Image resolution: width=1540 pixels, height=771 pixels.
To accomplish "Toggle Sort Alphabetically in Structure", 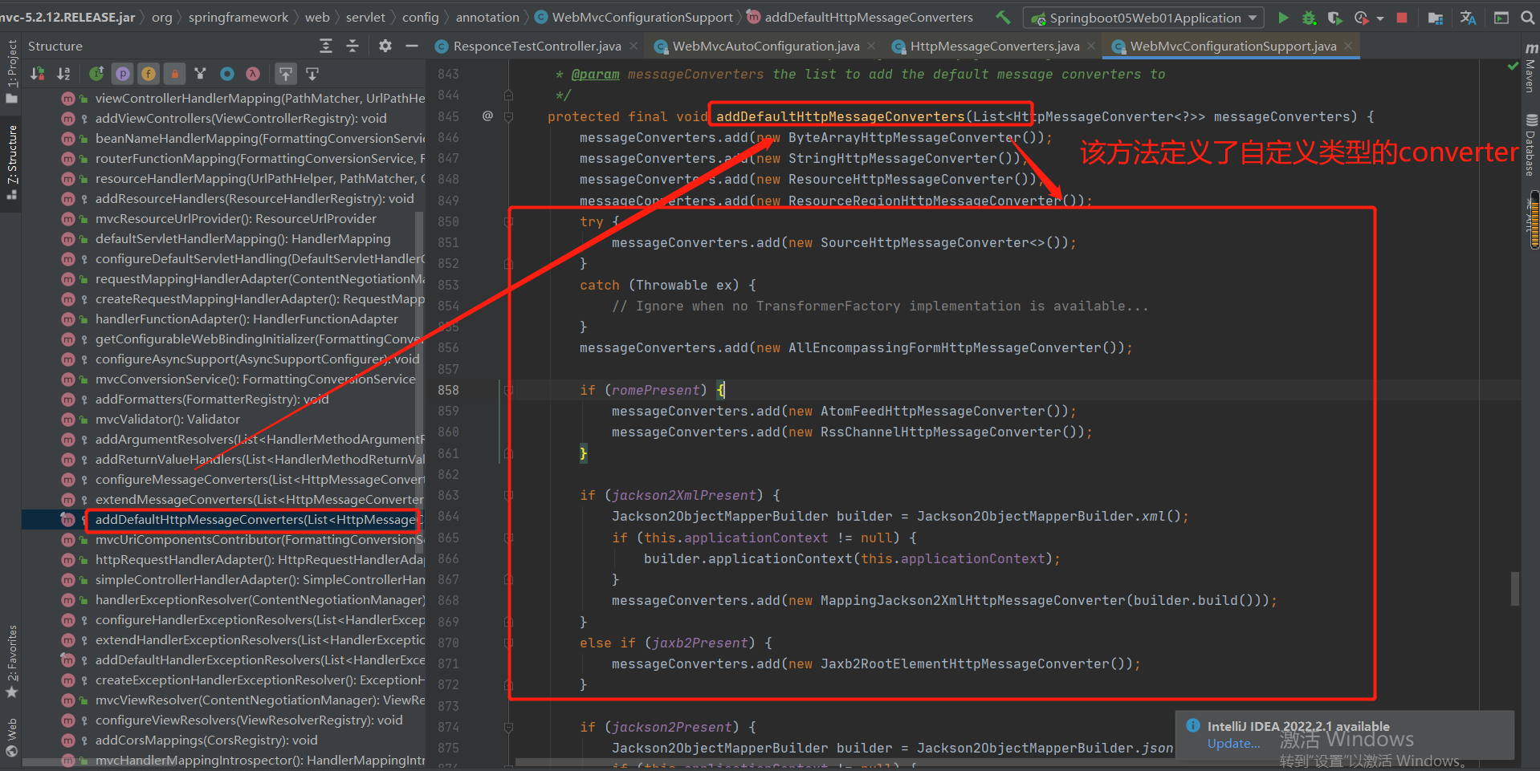I will 63,74.
